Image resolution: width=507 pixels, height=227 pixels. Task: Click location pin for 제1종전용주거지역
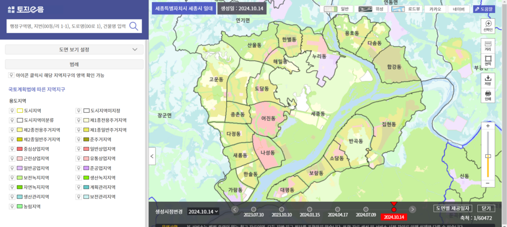click(79, 121)
